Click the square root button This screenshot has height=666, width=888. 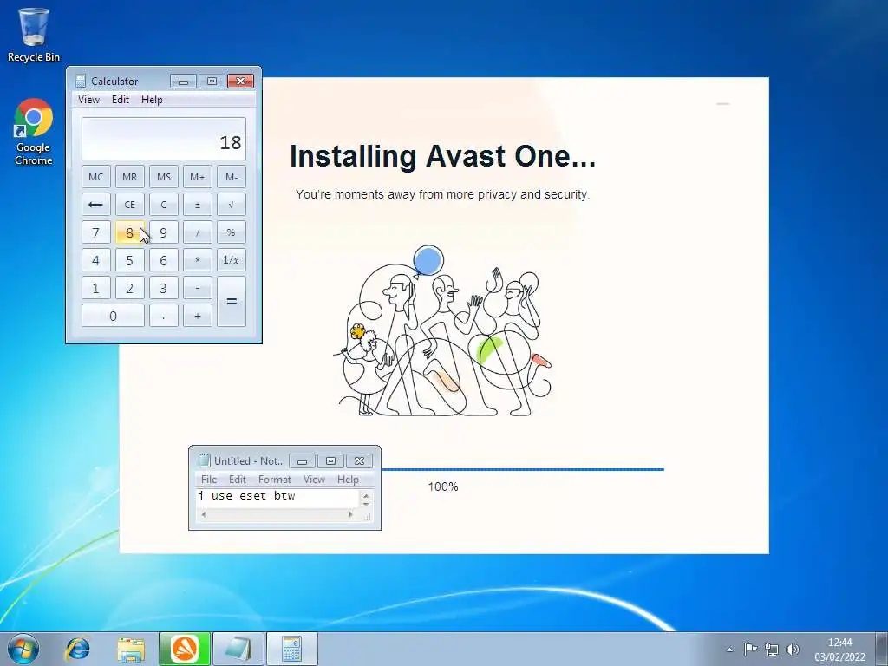pos(232,205)
